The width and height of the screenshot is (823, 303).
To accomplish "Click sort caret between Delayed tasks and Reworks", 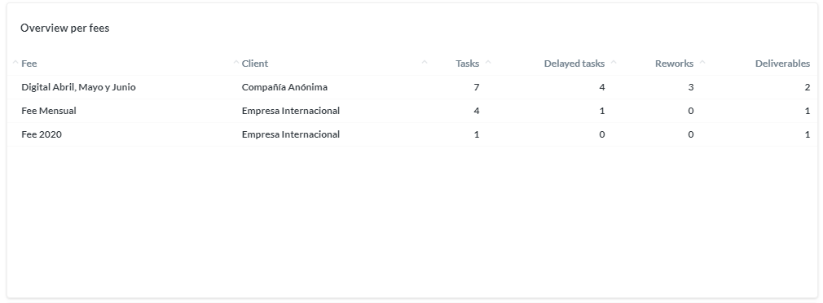I will [614, 63].
